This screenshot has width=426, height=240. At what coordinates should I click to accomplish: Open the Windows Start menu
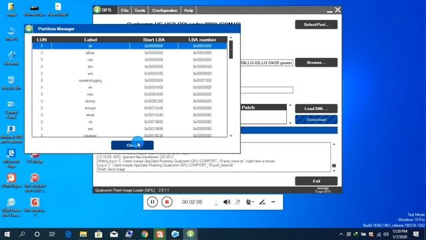point(7,234)
